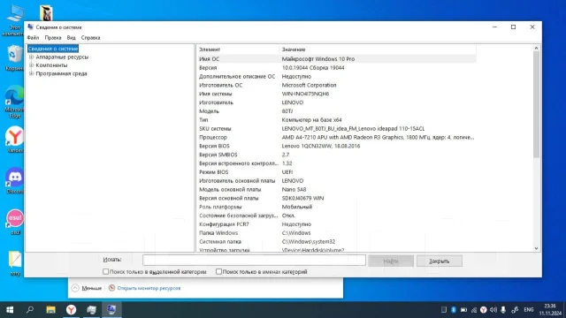Screen dimensions: 566x318
Task: Select the 'Модель' row with 80TJ
Action: click(x=336, y=111)
